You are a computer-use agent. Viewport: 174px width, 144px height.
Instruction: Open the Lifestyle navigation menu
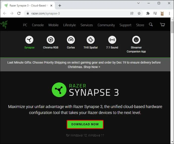pos(69,25)
